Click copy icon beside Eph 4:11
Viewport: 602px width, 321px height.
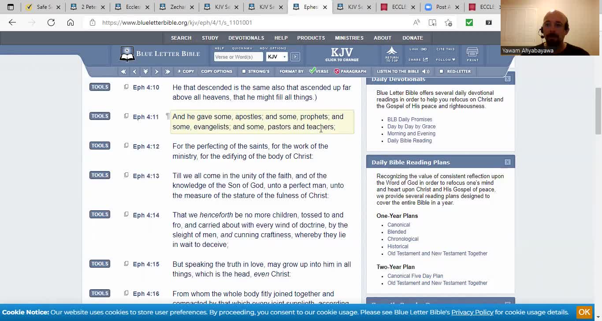tap(126, 116)
